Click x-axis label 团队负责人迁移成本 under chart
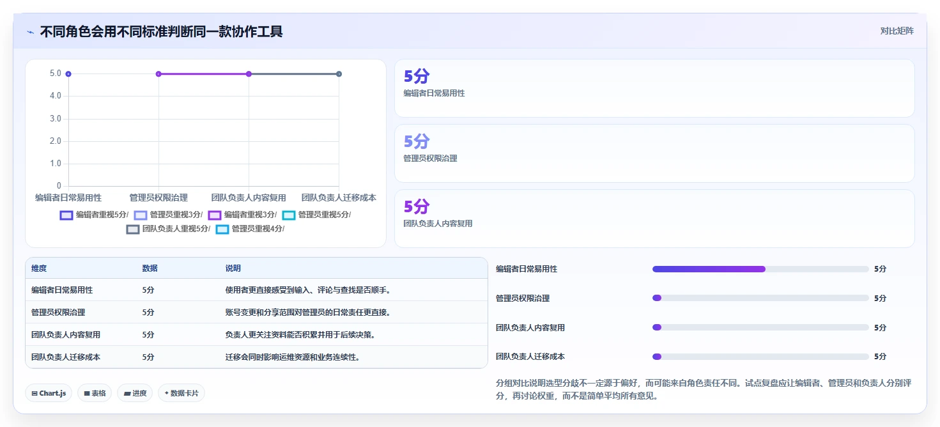This screenshot has height=427, width=940. 339,198
